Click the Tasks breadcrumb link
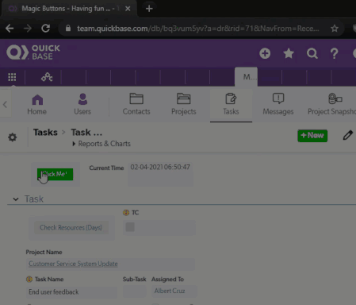The height and width of the screenshot is (305, 356). coord(45,132)
